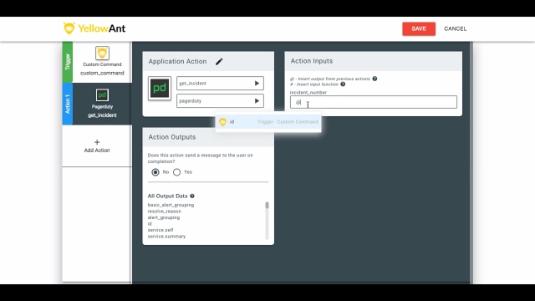This screenshot has width=535, height=301.
Task: Click the red SAVE button
Action: [x=419, y=28]
